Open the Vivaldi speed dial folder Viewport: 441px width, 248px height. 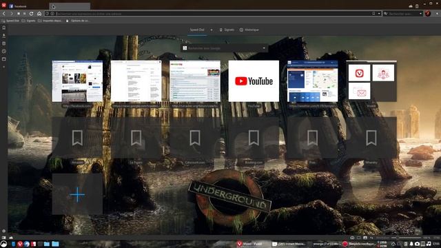tap(371, 81)
